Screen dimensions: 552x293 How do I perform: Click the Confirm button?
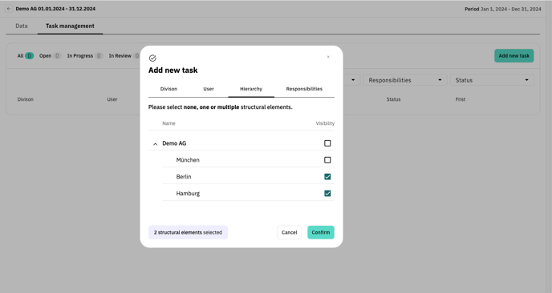tap(321, 232)
